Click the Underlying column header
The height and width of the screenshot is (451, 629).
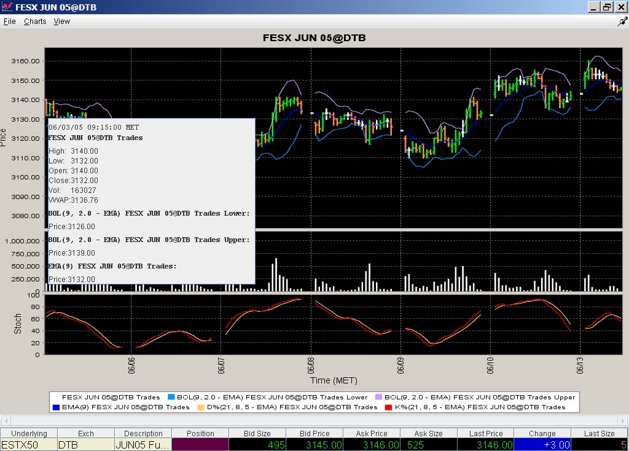coord(29,433)
